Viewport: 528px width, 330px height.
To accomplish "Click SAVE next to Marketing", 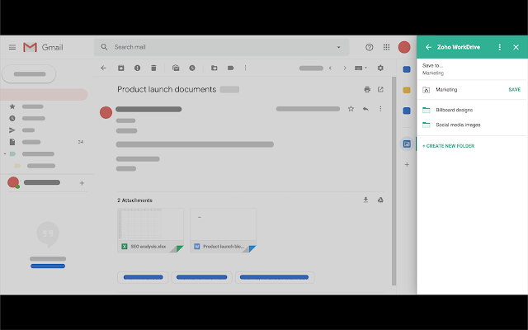I will tap(514, 90).
